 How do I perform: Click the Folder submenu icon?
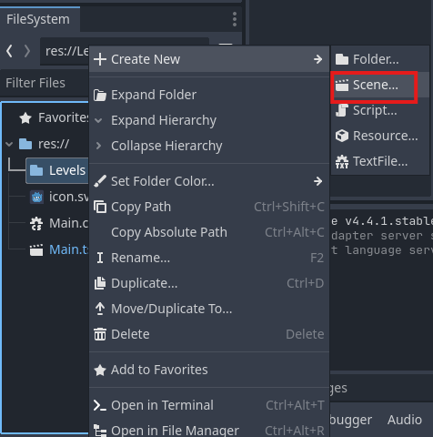click(342, 59)
